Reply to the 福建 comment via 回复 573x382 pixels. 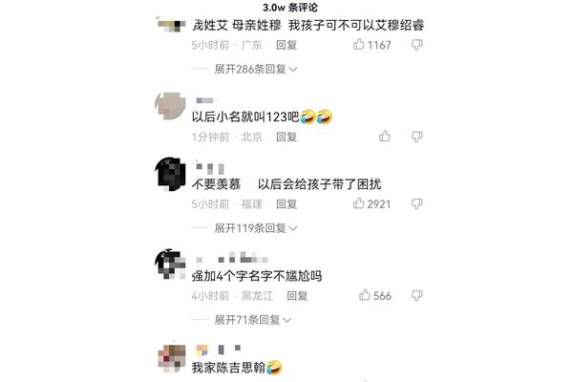click(286, 204)
